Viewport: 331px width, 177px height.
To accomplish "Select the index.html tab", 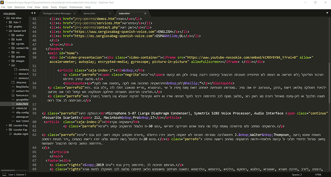I will 124,13.
